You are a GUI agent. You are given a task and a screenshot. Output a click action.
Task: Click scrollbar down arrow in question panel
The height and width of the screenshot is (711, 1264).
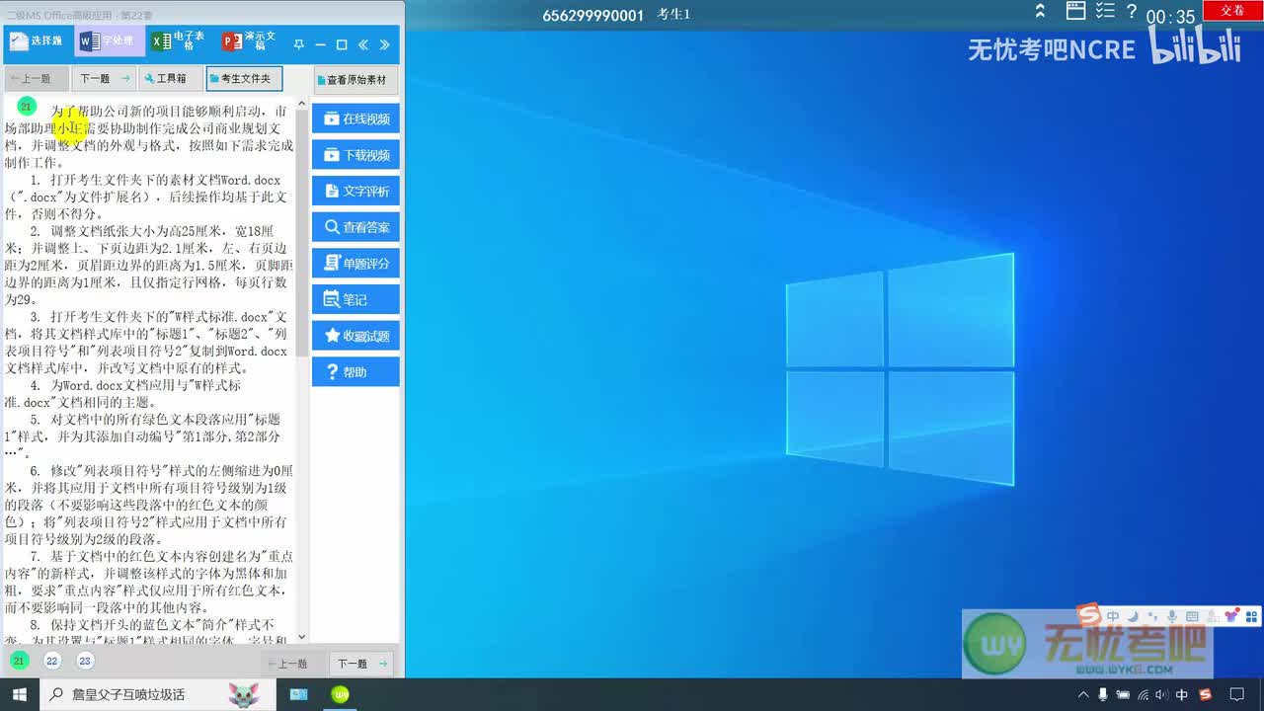pyautogui.click(x=301, y=638)
